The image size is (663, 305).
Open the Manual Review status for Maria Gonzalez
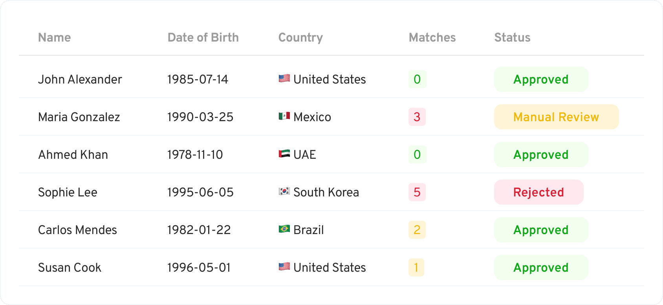[x=557, y=117]
